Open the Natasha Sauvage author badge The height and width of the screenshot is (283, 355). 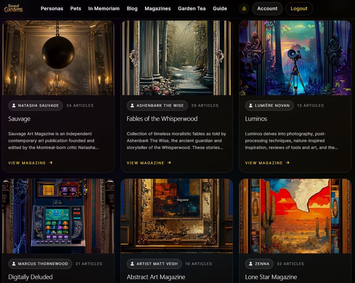(x=36, y=106)
